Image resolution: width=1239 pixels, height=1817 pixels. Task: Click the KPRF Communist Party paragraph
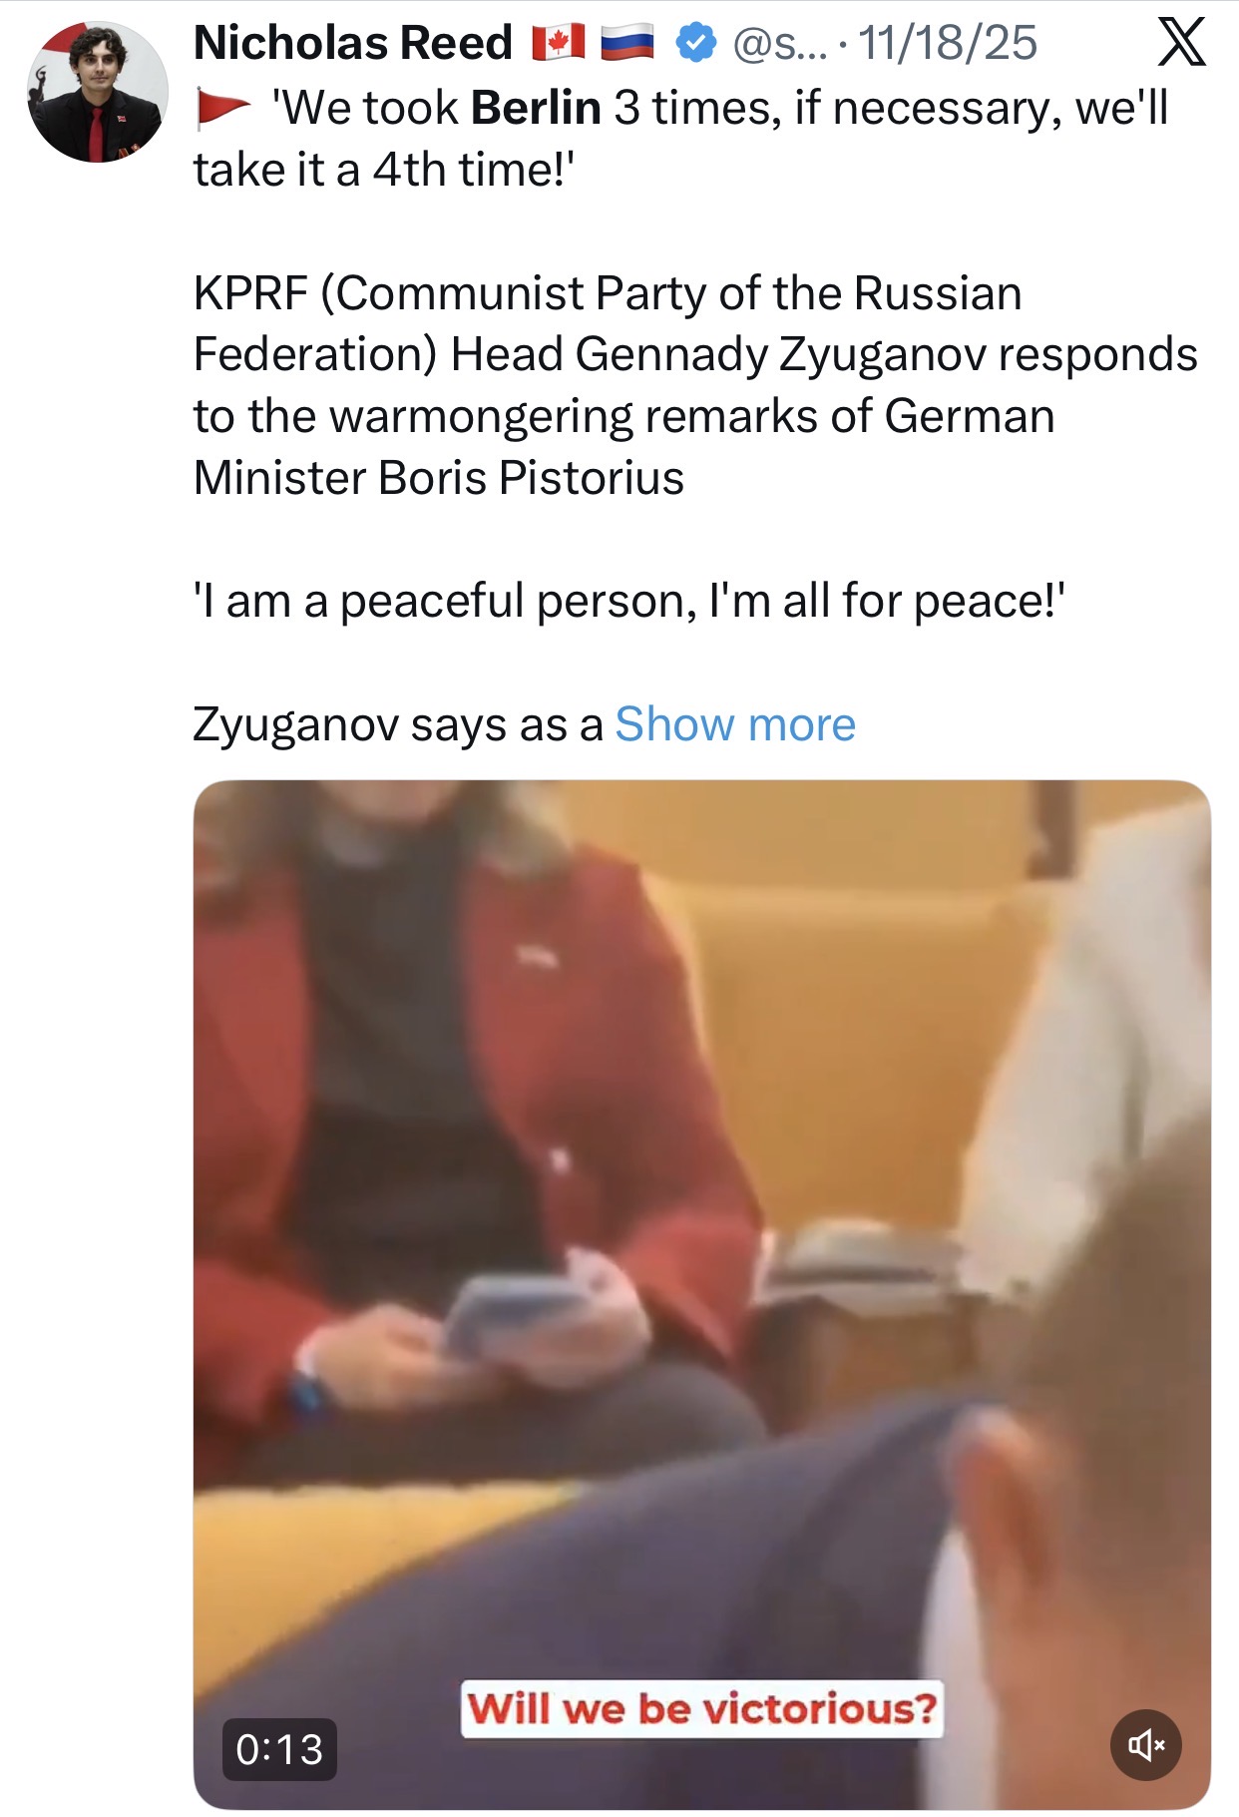[x=695, y=385]
